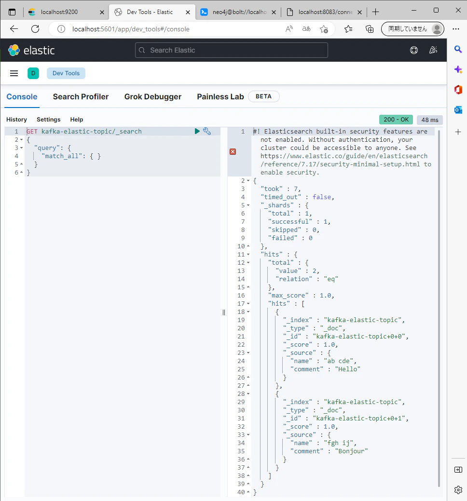Open the favorites list icon
Viewport: 467px width, 501px height.
348,29
